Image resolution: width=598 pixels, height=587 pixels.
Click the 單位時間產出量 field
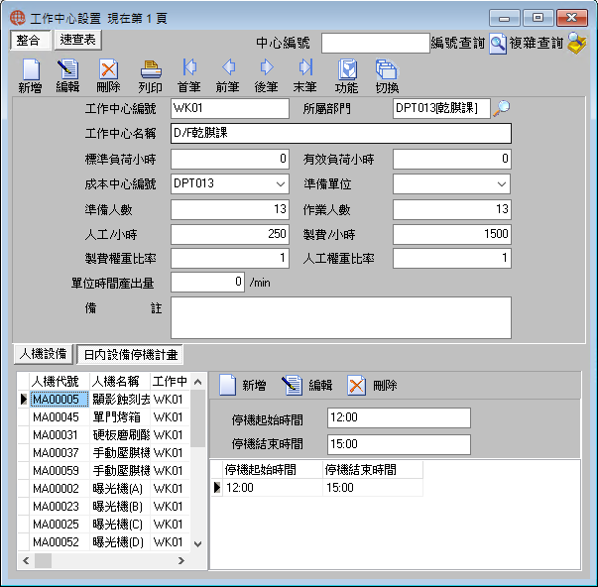(208, 283)
